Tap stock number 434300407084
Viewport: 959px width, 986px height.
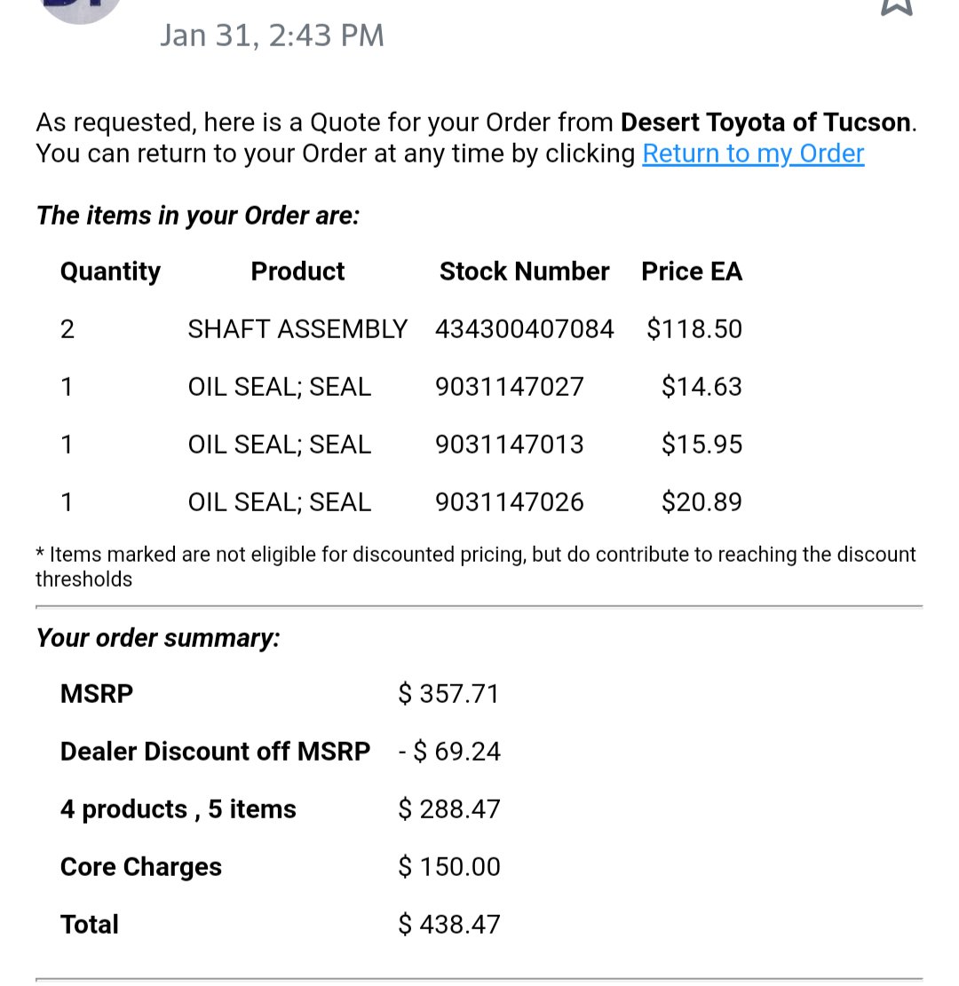[x=524, y=329]
